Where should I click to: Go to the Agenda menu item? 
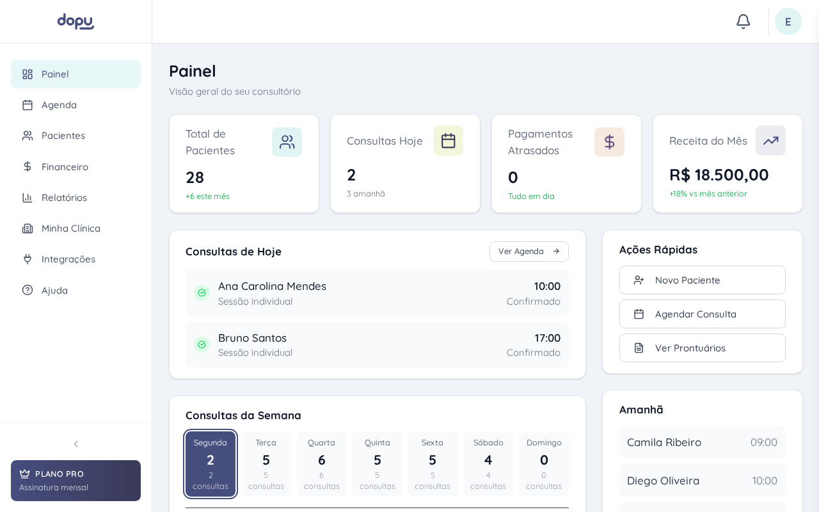click(76, 105)
